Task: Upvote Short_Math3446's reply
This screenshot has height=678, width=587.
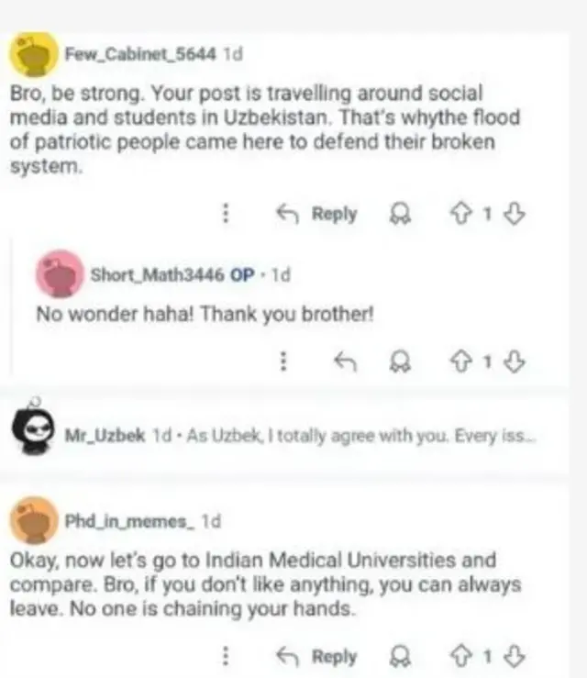Action: 463,361
